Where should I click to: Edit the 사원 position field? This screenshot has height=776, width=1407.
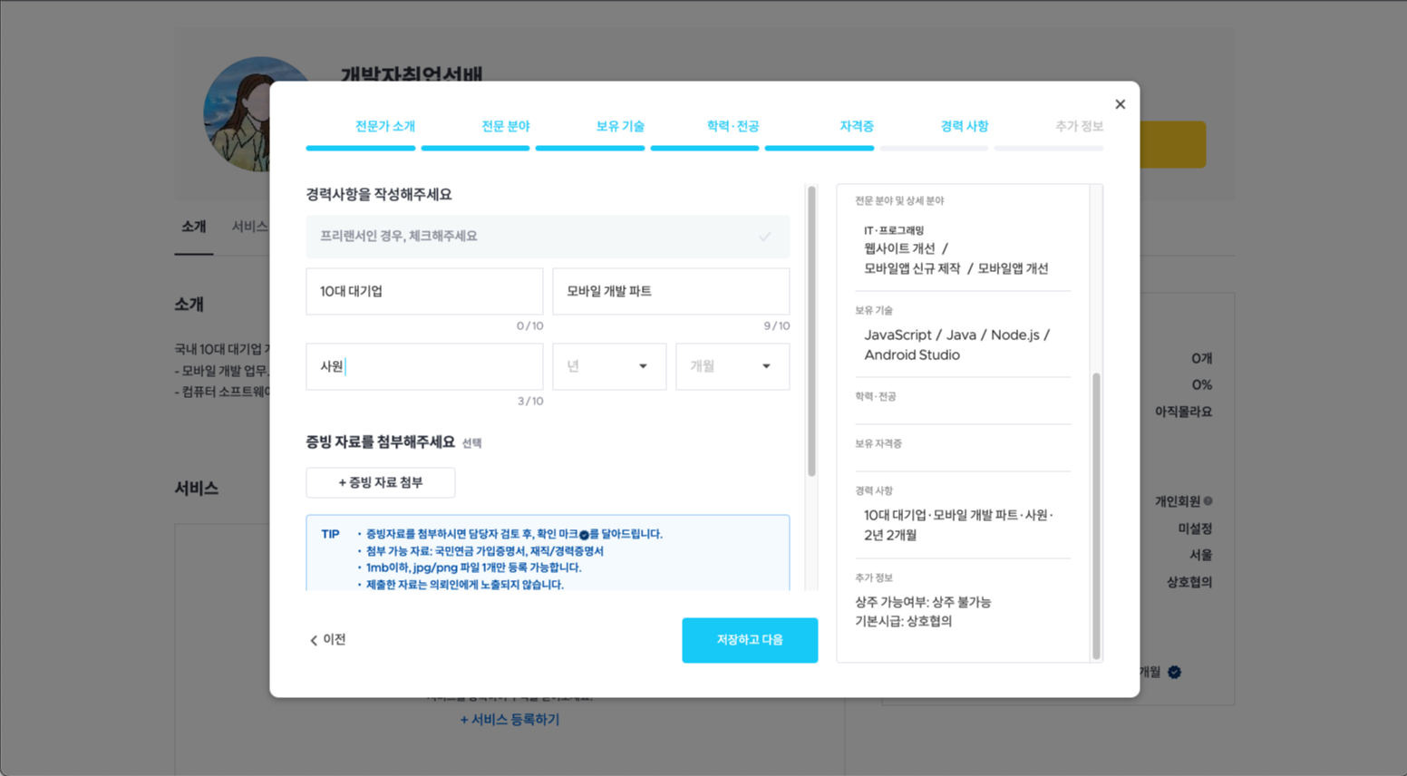tap(424, 366)
